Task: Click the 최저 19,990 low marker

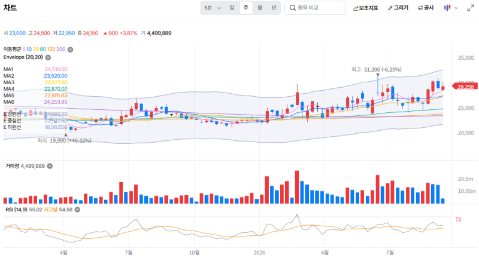Action: coord(64,141)
